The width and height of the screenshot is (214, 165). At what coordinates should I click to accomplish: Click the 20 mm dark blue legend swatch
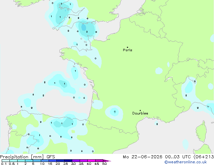click(x=60, y=161)
